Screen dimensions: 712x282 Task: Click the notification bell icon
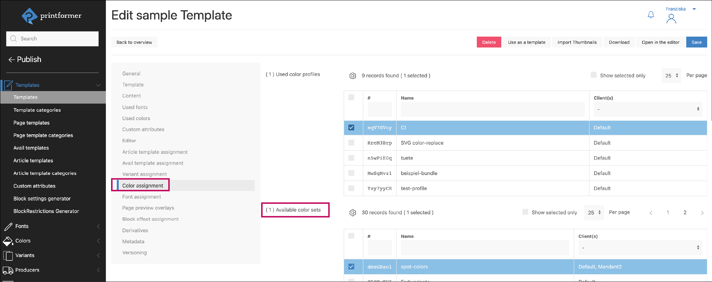point(651,15)
